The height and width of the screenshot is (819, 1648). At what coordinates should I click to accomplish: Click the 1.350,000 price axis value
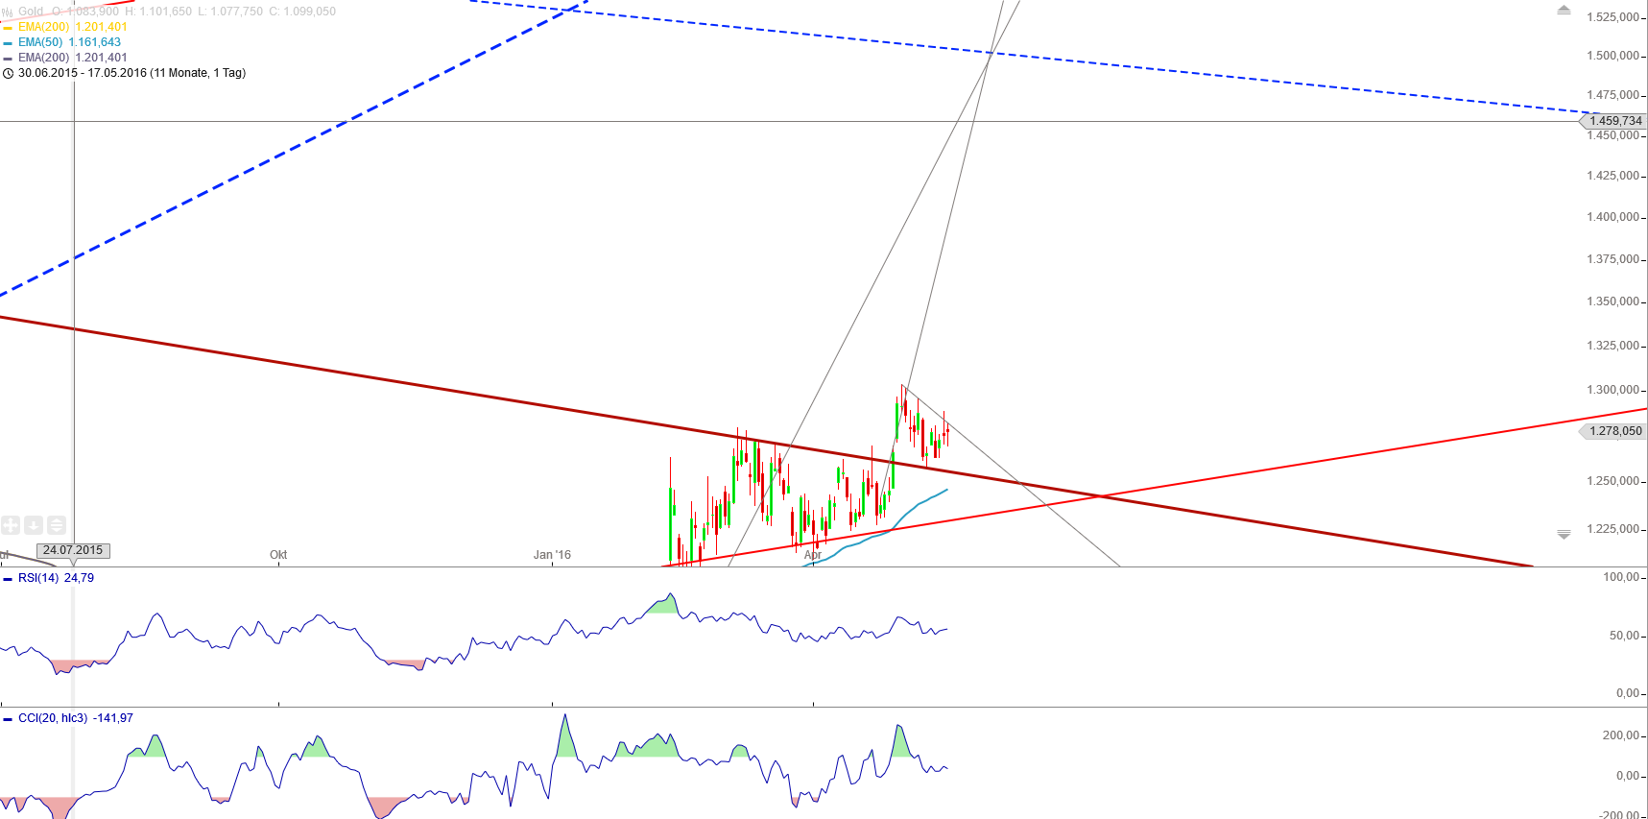tap(1612, 301)
